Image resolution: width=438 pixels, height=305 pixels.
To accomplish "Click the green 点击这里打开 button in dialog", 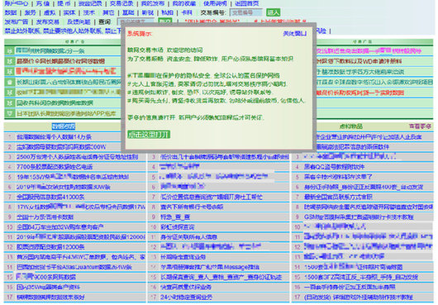I will (x=149, y=135).
